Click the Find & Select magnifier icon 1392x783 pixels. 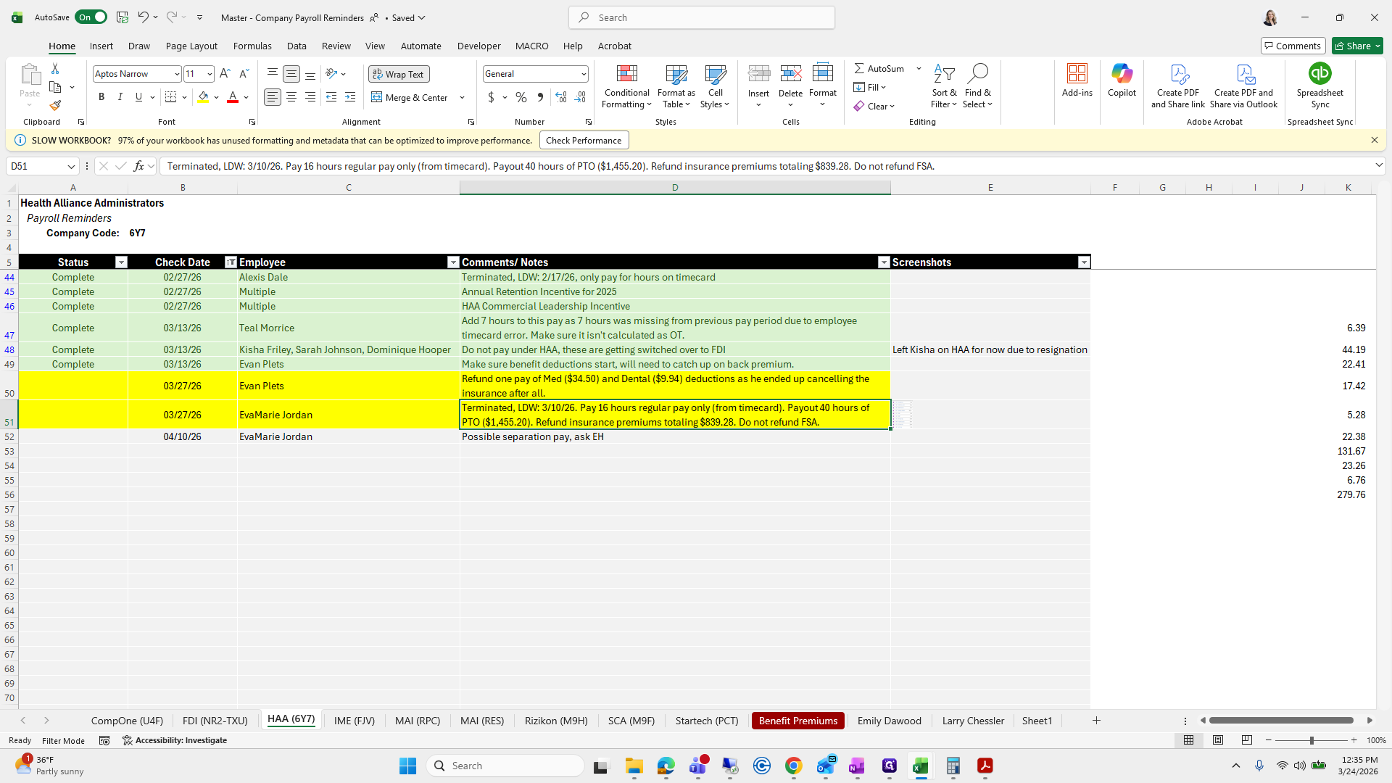[977, 74]
